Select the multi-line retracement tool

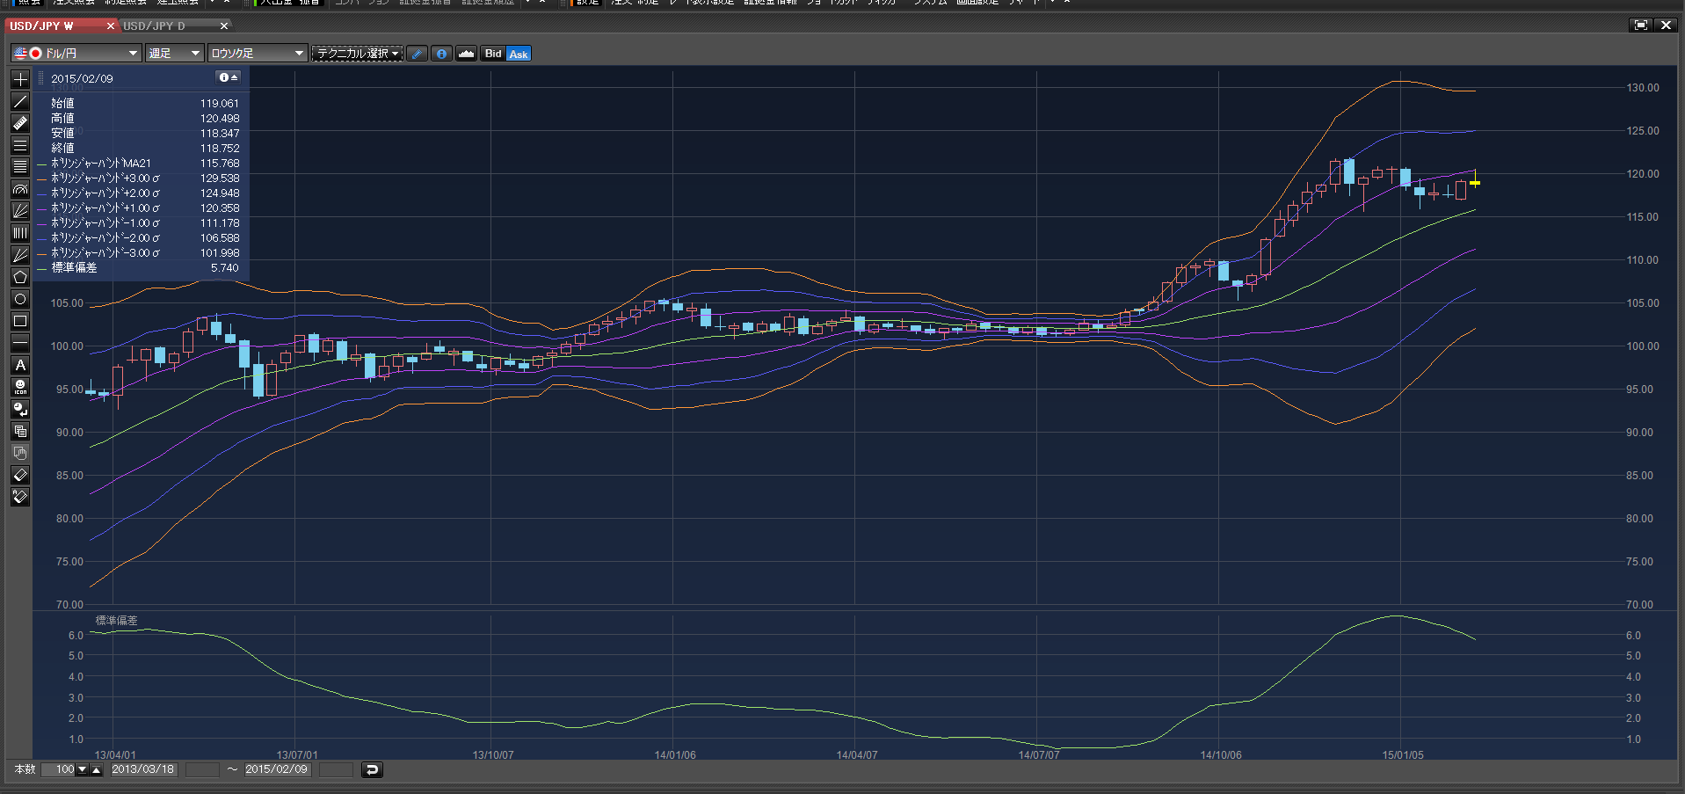(20, 167)
